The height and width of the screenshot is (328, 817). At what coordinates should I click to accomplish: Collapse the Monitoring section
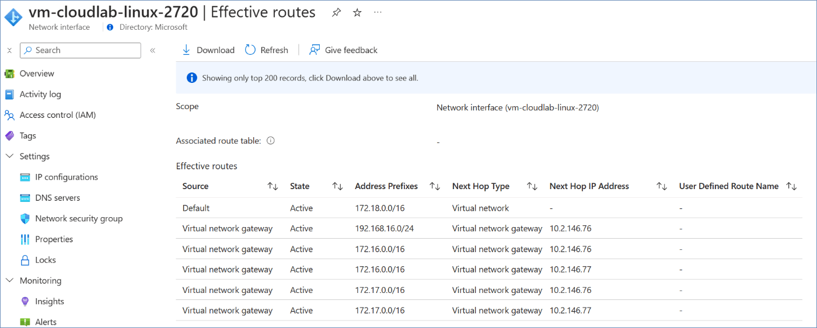click(x=9, y=281)
